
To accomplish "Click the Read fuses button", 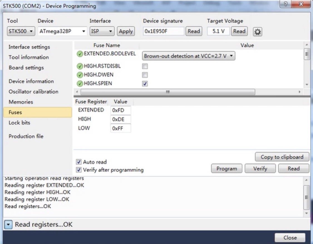I will pyautogui.click(x=294, y=169).
